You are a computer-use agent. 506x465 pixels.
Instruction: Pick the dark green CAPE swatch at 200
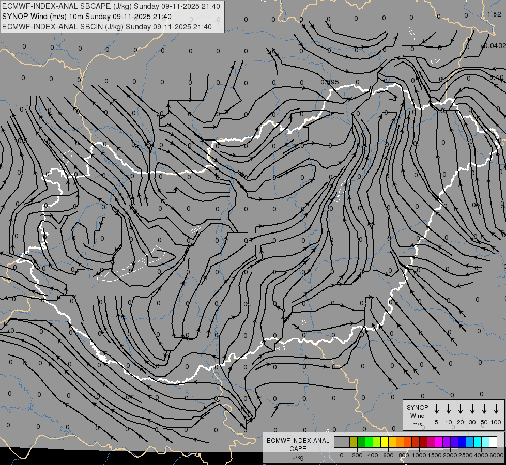tap(361, 442)
